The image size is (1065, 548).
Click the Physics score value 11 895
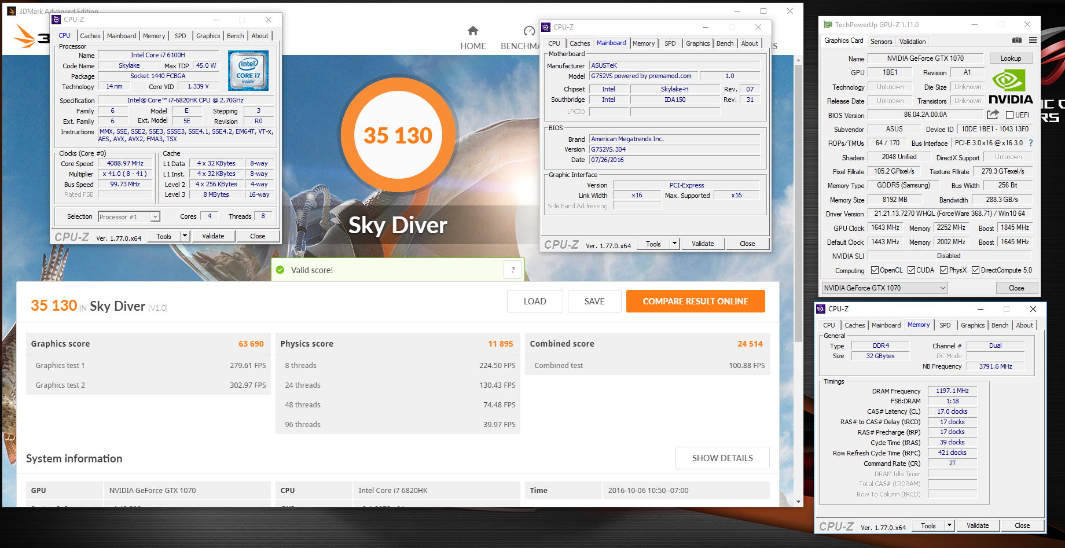point(501,344)
